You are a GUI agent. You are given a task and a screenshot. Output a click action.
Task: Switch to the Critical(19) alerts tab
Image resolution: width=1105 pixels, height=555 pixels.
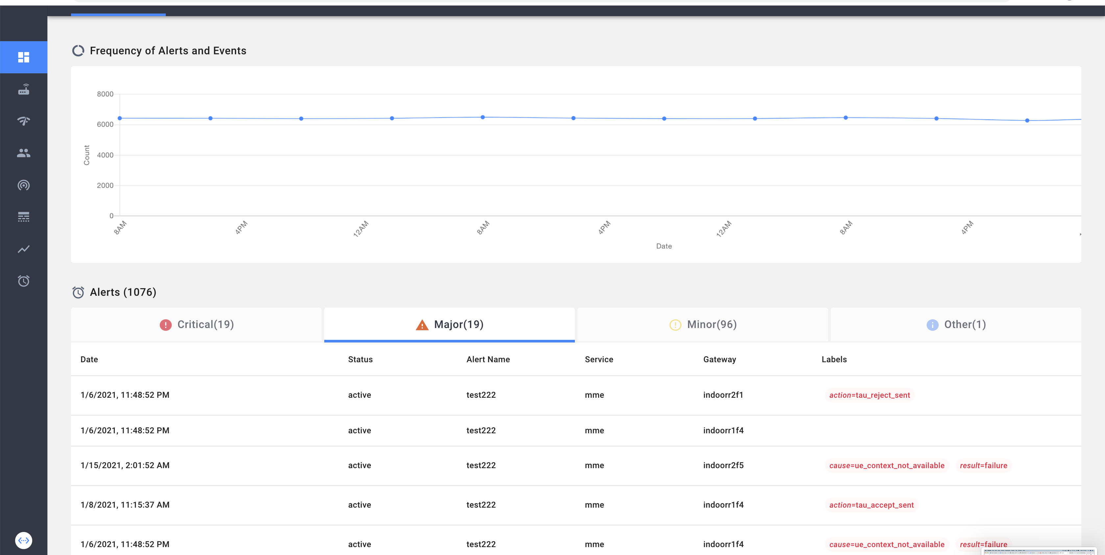[x=196, y=324]
